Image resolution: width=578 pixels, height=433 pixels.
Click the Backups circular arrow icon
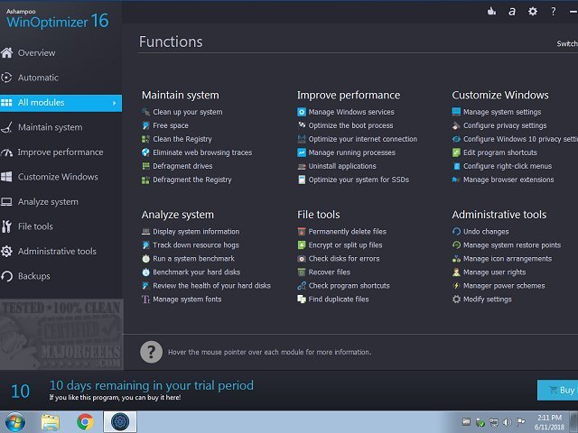(x=6, y=276)
